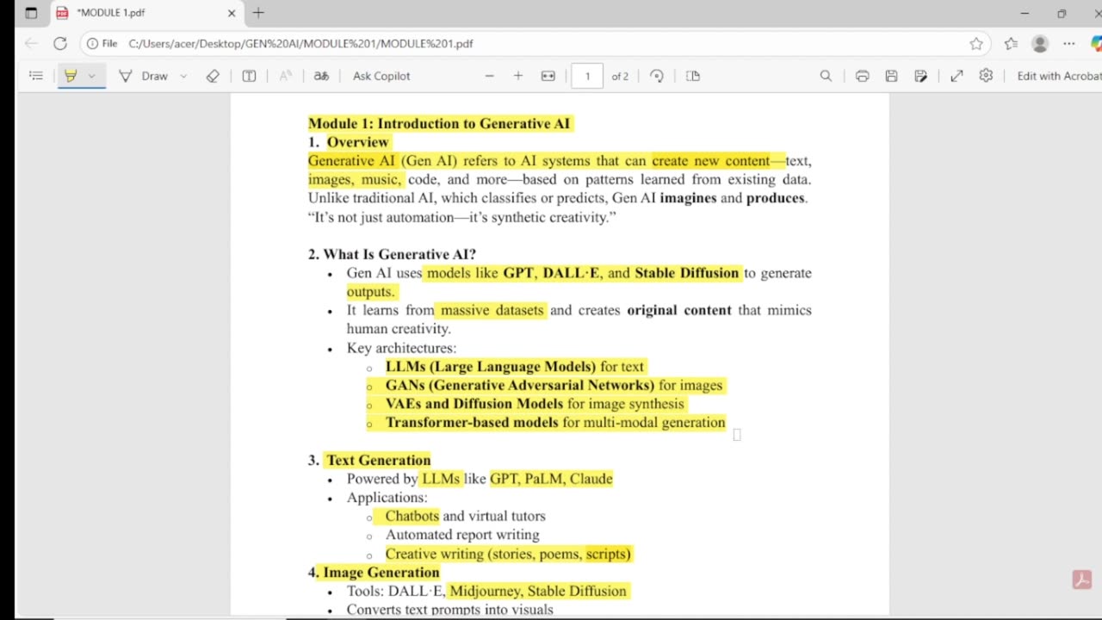The width and height of the screenshot is (1102, 620).
Task: Close the MODULE 1.pdf tab
Action: point(232,13)
